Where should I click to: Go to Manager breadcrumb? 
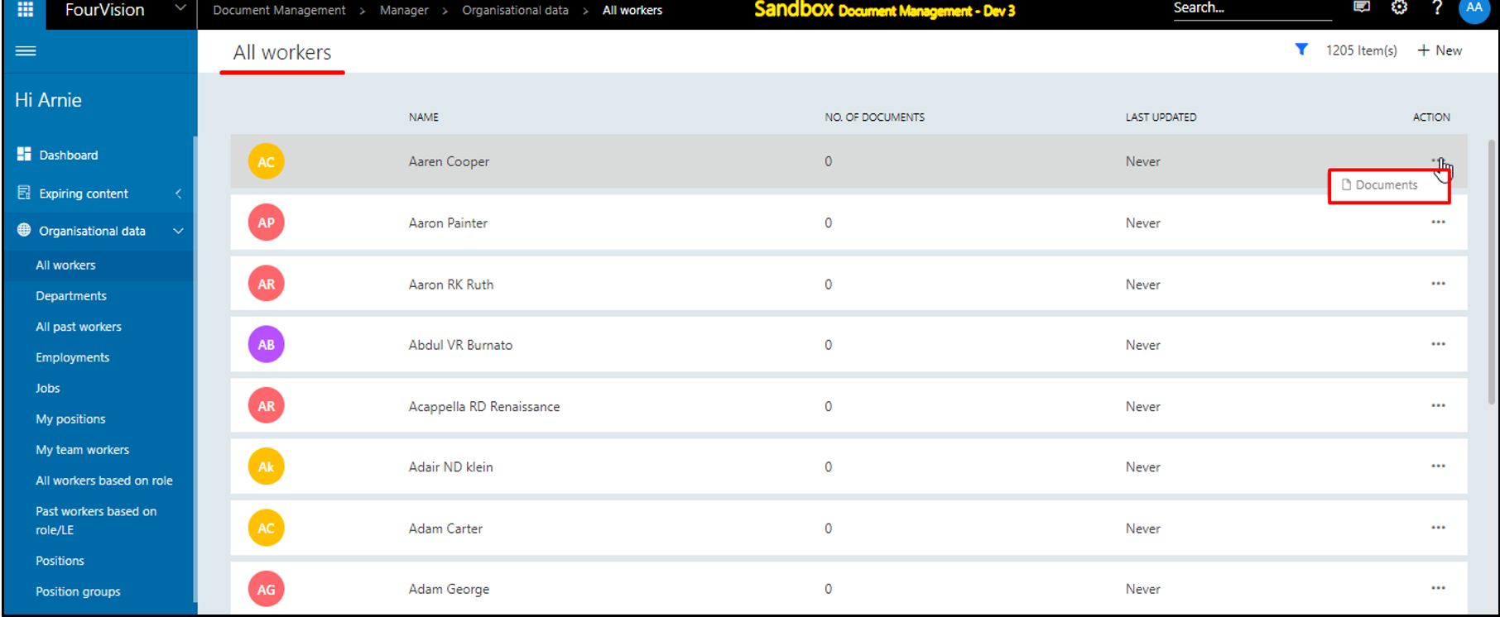click(404, 10)
